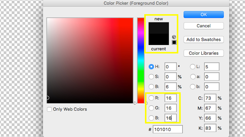245x137 pixels.
Task: Select the H hue radio button
Action: [x=151, y=67]
